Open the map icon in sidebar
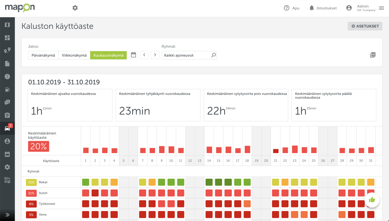Screen dimensions: 389x221 (x=7, y=25)
